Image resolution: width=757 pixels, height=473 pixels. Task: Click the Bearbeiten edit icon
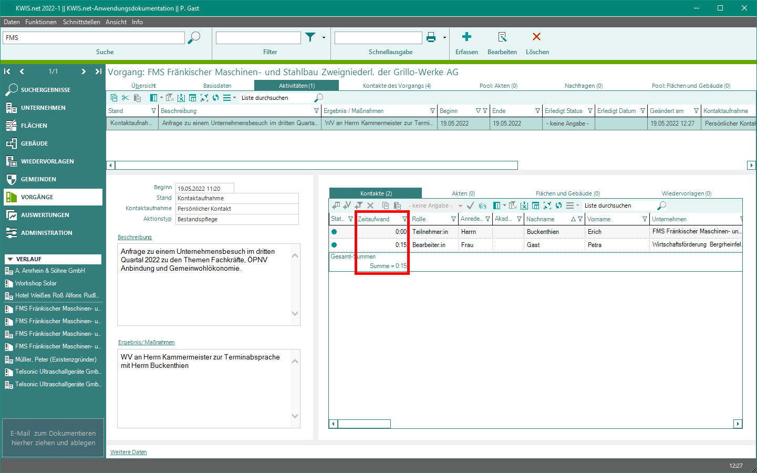tap(502, 37)
